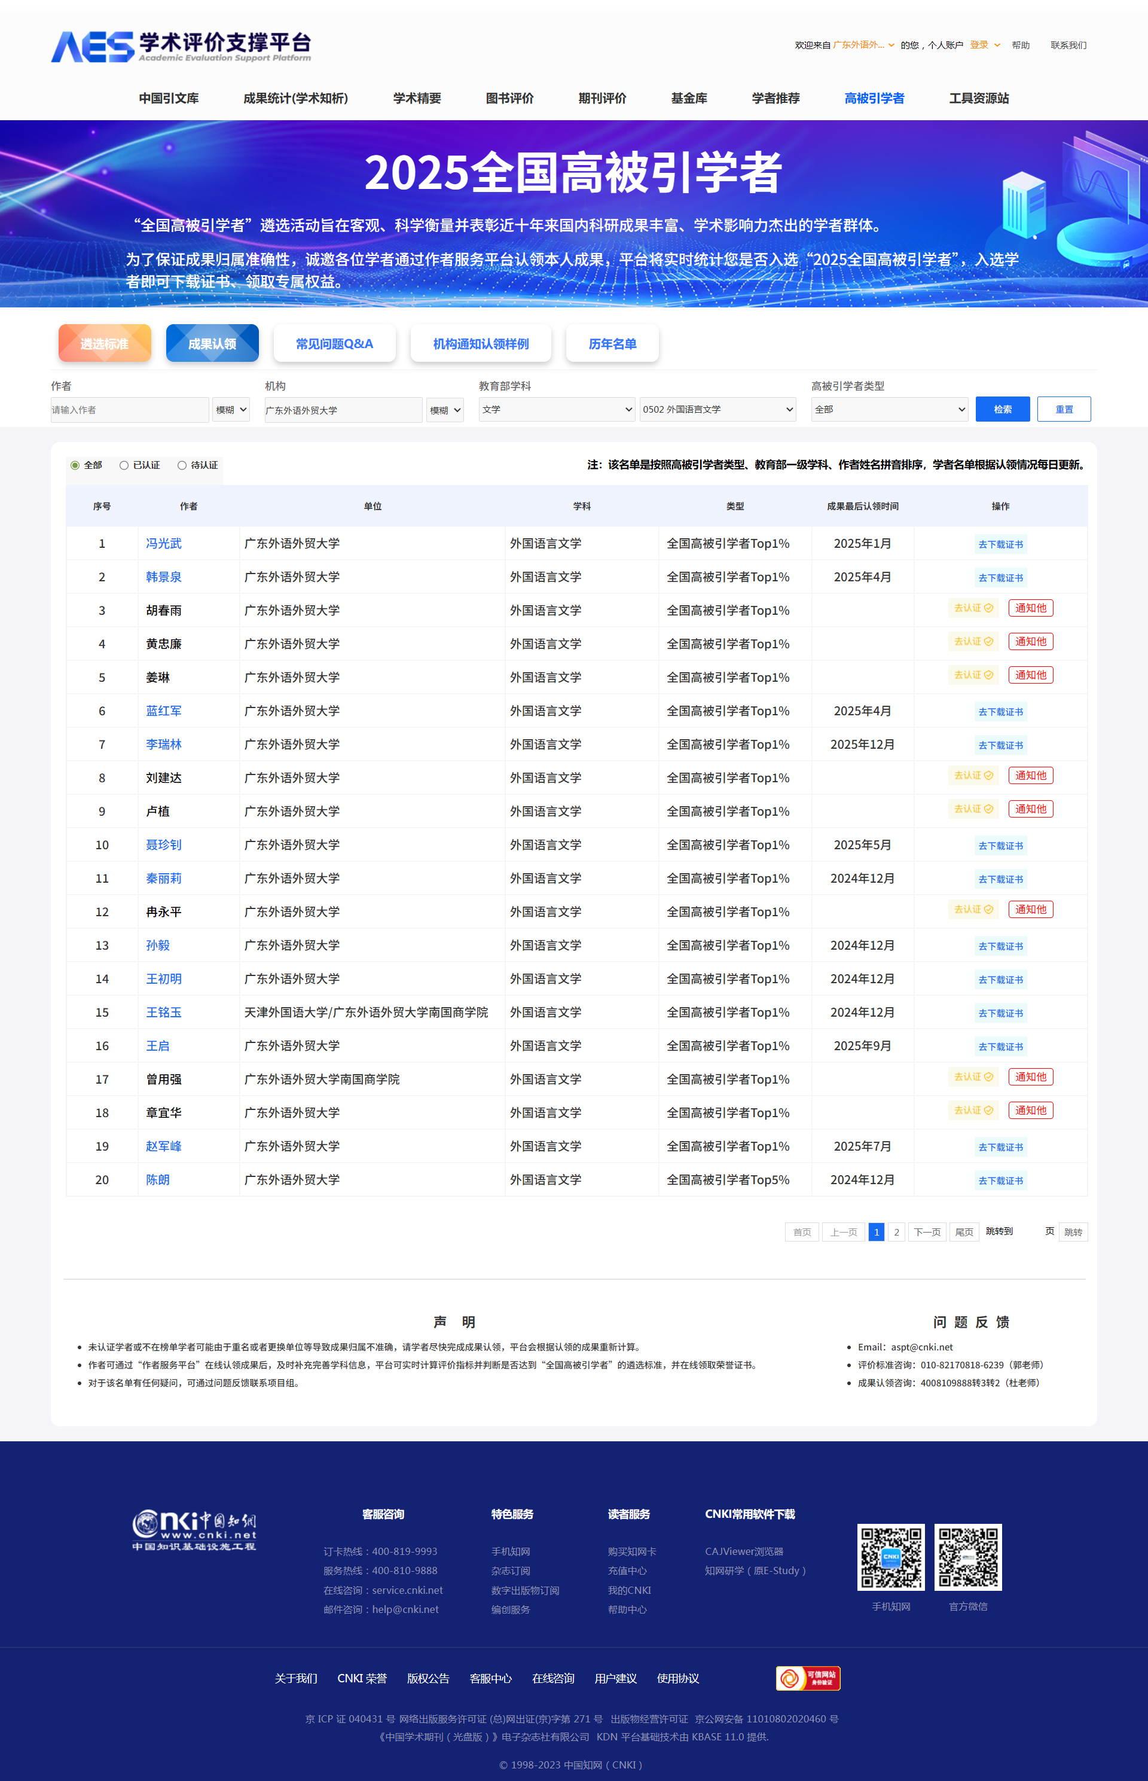Expand the 高被引学者类型 dropdown
1148x1781 pixels.
click(x=889, y=409)
